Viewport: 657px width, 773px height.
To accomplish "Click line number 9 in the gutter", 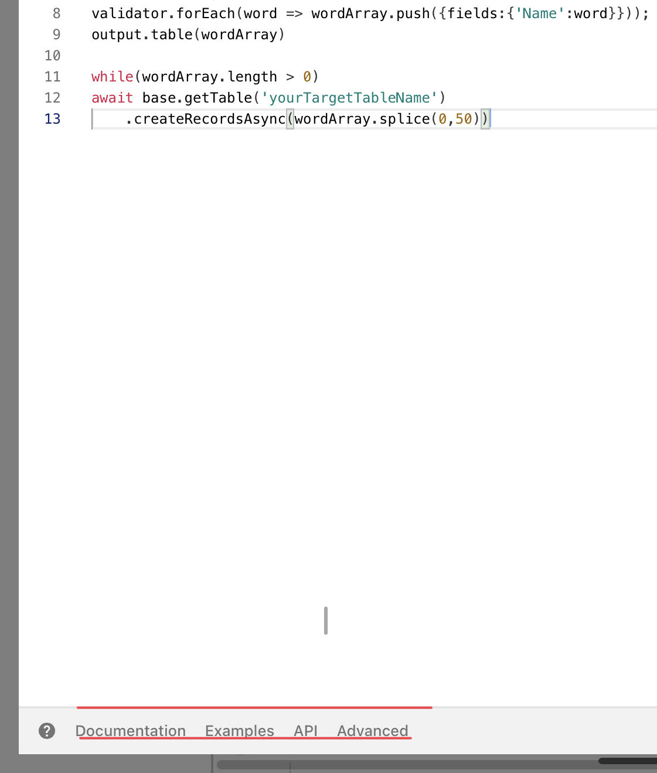I will click(56, 35).
